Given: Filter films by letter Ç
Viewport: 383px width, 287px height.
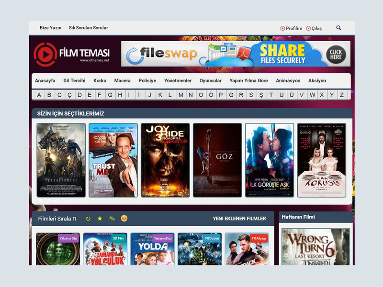Looking at the screenshot, I should 69,95.
